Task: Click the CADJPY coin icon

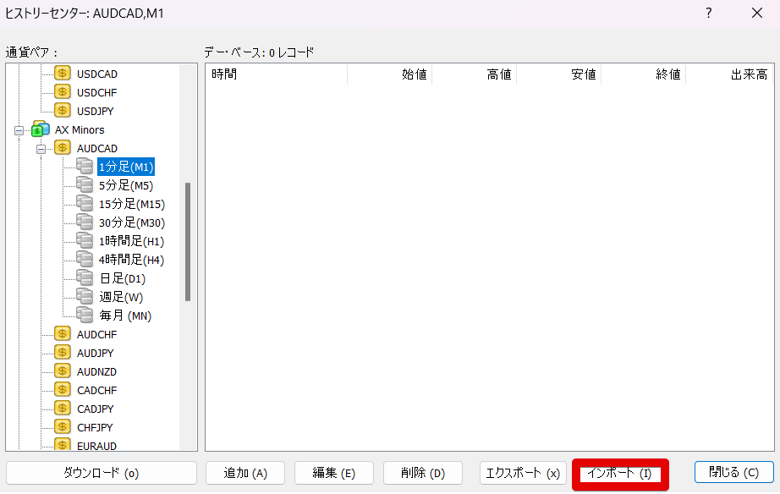Action: [63, 409]
